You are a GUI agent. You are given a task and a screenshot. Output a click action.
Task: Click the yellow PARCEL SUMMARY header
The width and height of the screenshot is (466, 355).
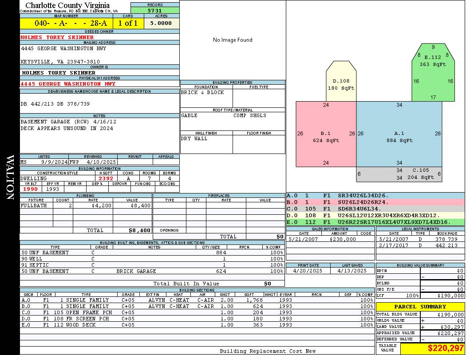tap(420, 307)
